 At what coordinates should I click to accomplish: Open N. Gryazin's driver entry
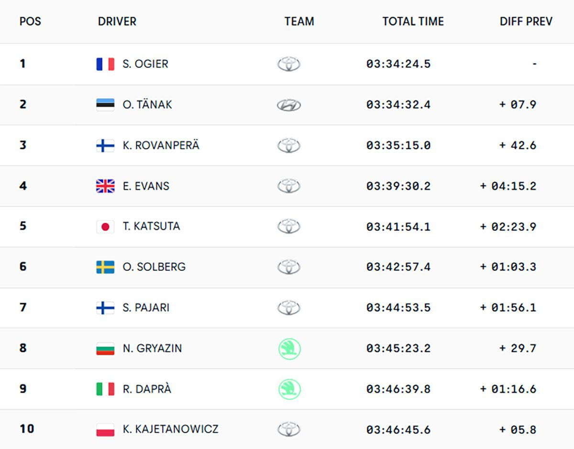[152, 349]
